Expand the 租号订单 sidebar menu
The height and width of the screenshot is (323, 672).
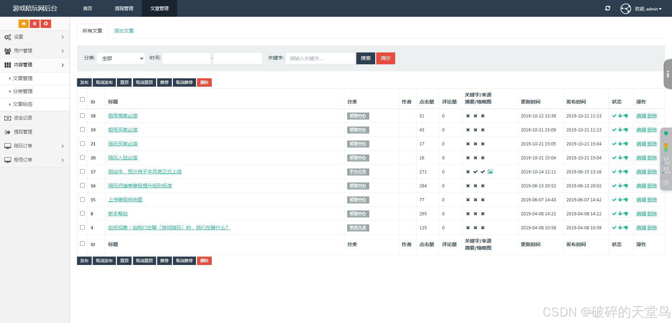tap(35, 160)
